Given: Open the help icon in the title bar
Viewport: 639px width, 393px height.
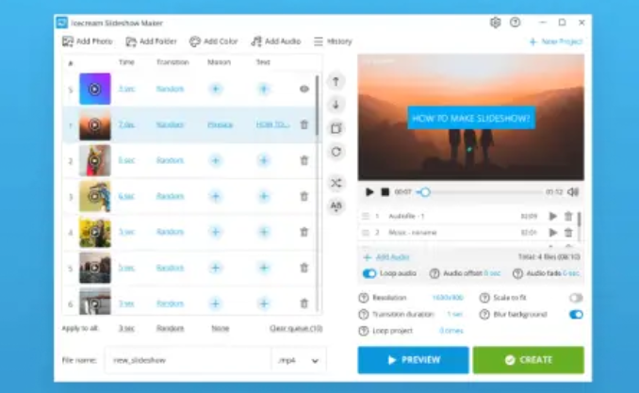Looking at the screenshot, I should click(x=516, y=23).
